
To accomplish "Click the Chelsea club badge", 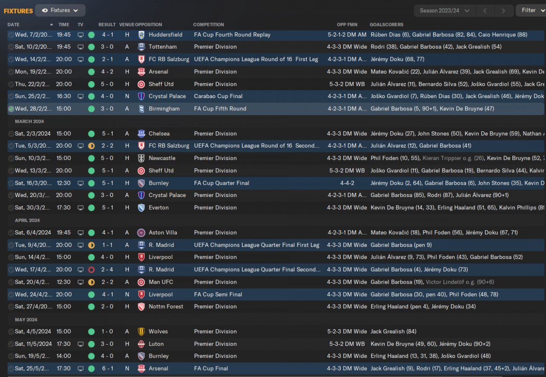I will coord(141,133).
